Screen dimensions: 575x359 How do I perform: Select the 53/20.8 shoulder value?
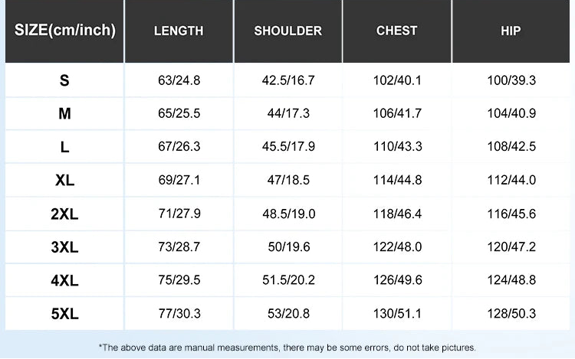click(x=289, y=314)
